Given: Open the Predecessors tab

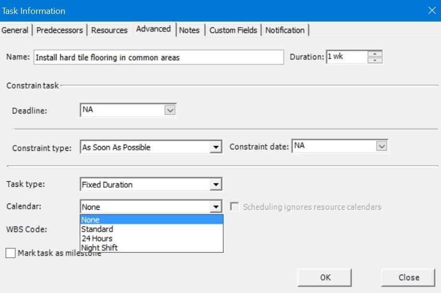Looking at the screenshot, I should 60,30.
